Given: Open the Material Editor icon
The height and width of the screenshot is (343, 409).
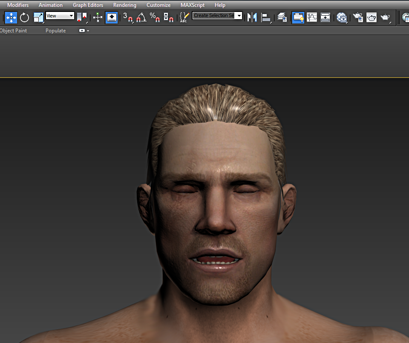Looking at the screenshot, I should (342, 17).
